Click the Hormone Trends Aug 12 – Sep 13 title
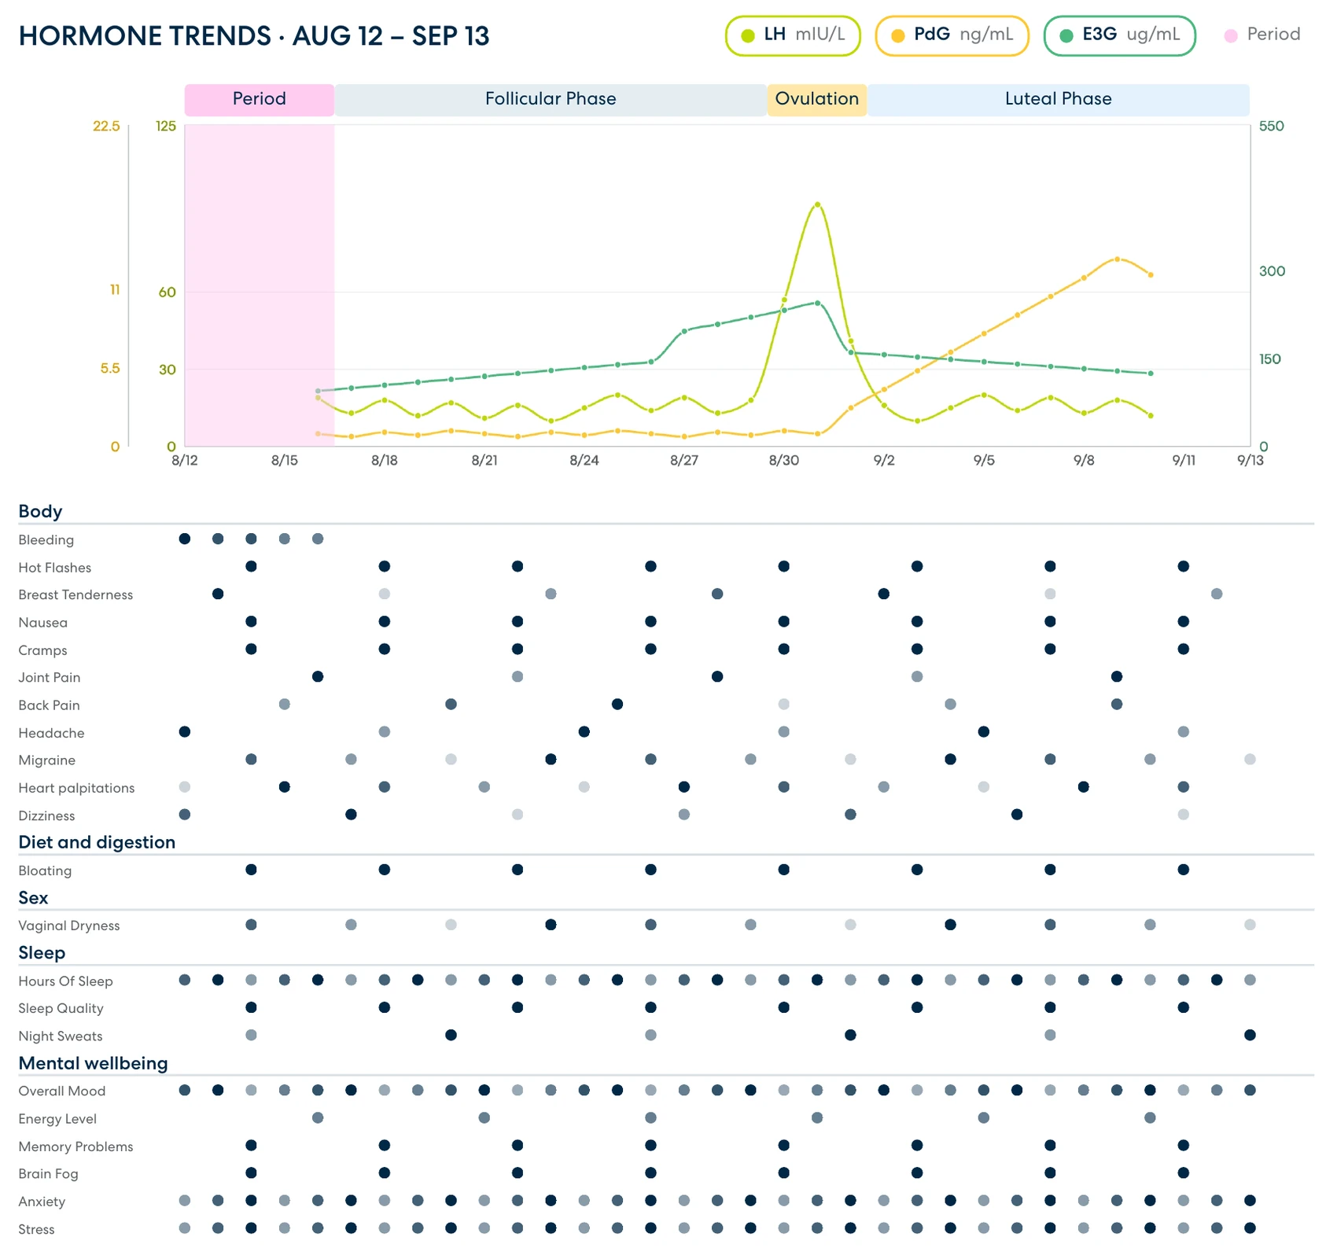This screenshot has width=1337, height=1255. 254,36
